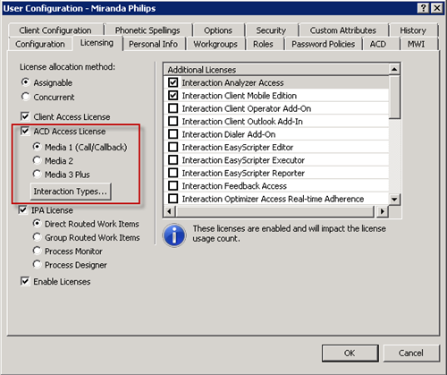Check Interaction Client Operator Add-On
Screen dimensions: 447x375
click(x=173, y=108)
